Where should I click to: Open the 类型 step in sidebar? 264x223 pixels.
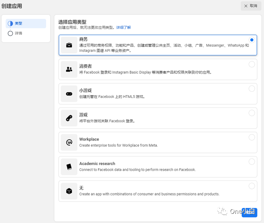(26, 23)
